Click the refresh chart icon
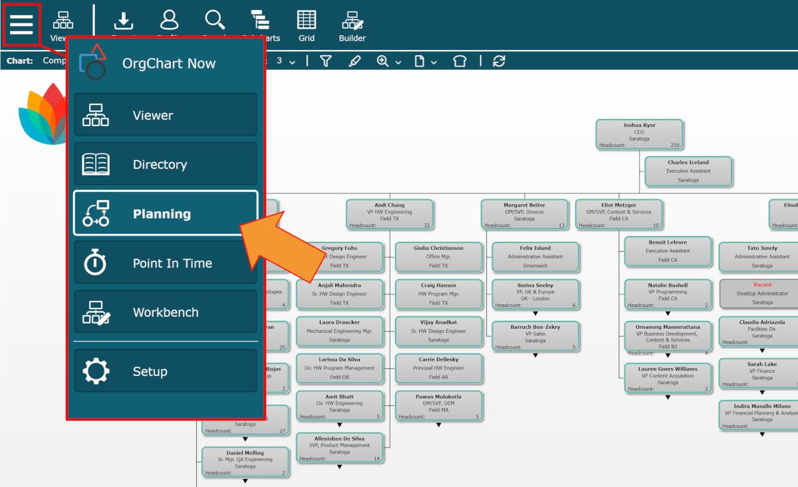This screenshot has height=487, width=798. 499,61
